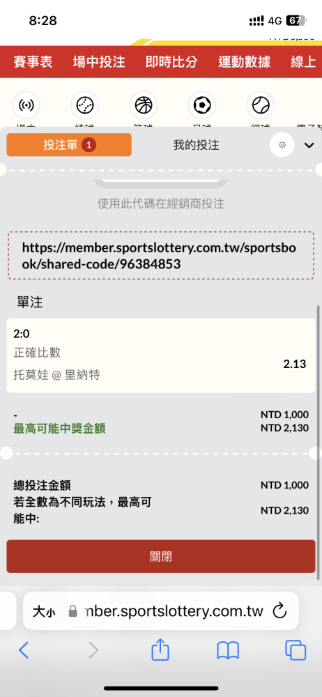Switch to 我的投注 tab

pos(196,145)
